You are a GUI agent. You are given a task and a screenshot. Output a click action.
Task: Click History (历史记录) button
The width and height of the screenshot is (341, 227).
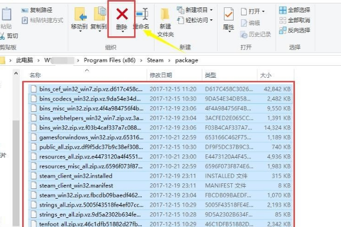255,34
